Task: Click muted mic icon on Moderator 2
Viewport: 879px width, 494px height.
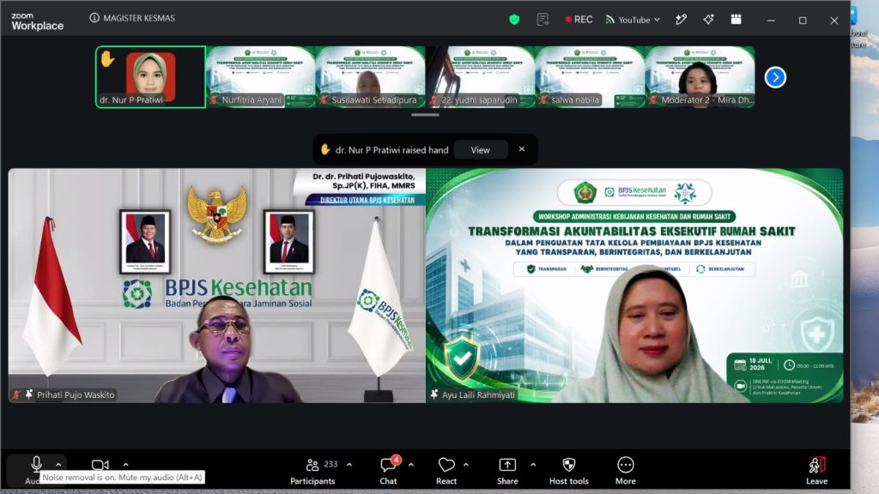Action: tap(653, 100)
